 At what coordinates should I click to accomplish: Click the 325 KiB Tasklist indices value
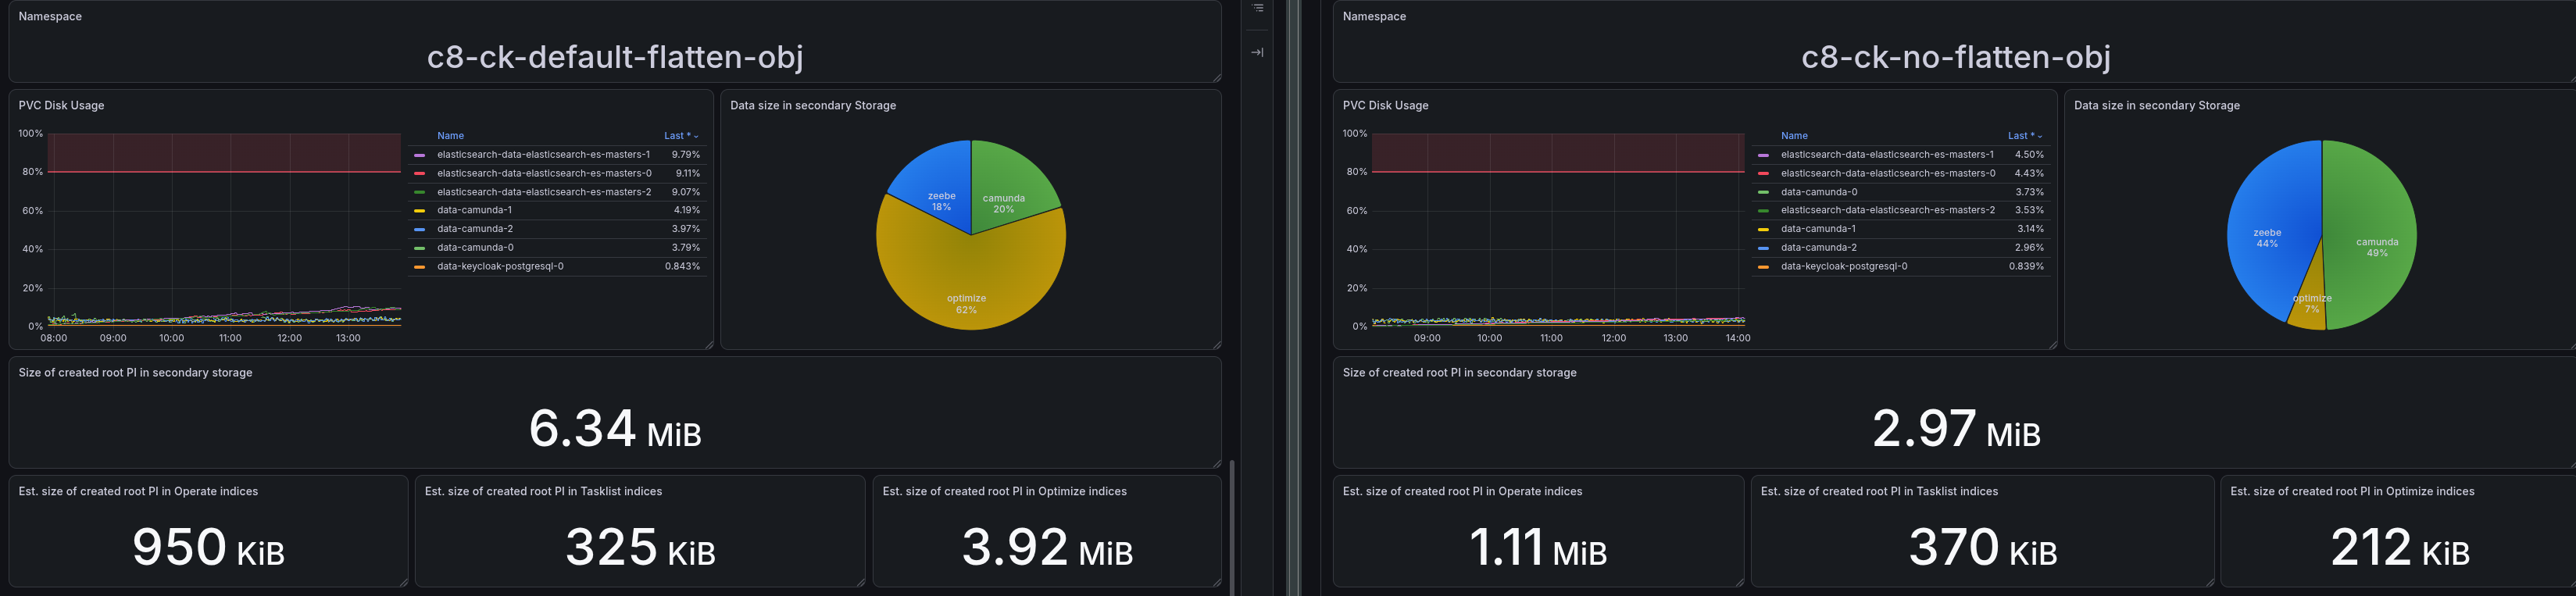640,548
